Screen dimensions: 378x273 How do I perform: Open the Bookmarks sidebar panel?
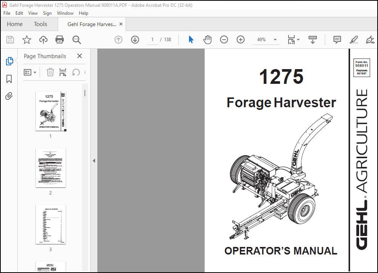pyautogui.click(x=9, y=79)
